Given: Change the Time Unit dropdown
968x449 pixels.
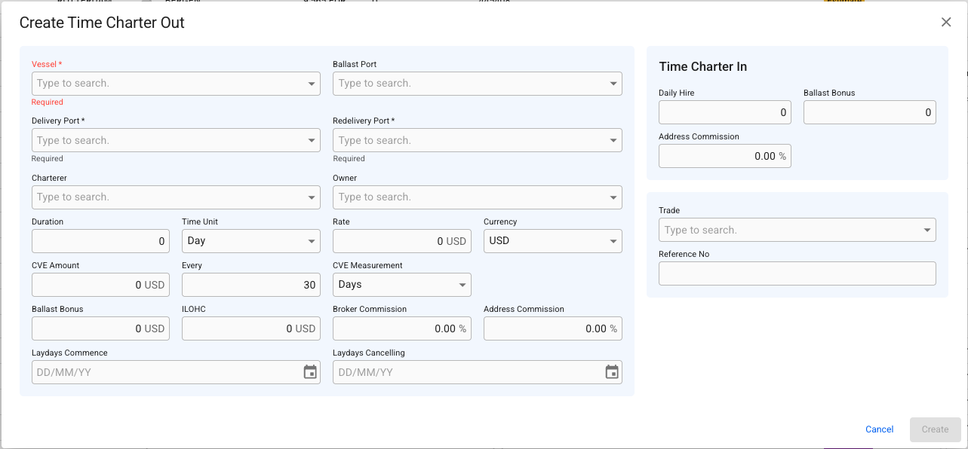Looking at the screenshot, I should pyautogui.click(x=250, y=241).
